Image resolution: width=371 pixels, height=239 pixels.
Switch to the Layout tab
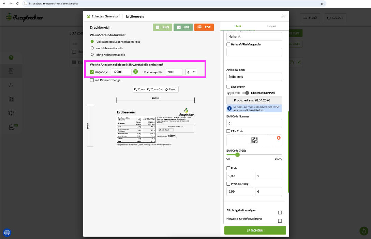pos(272,26)
